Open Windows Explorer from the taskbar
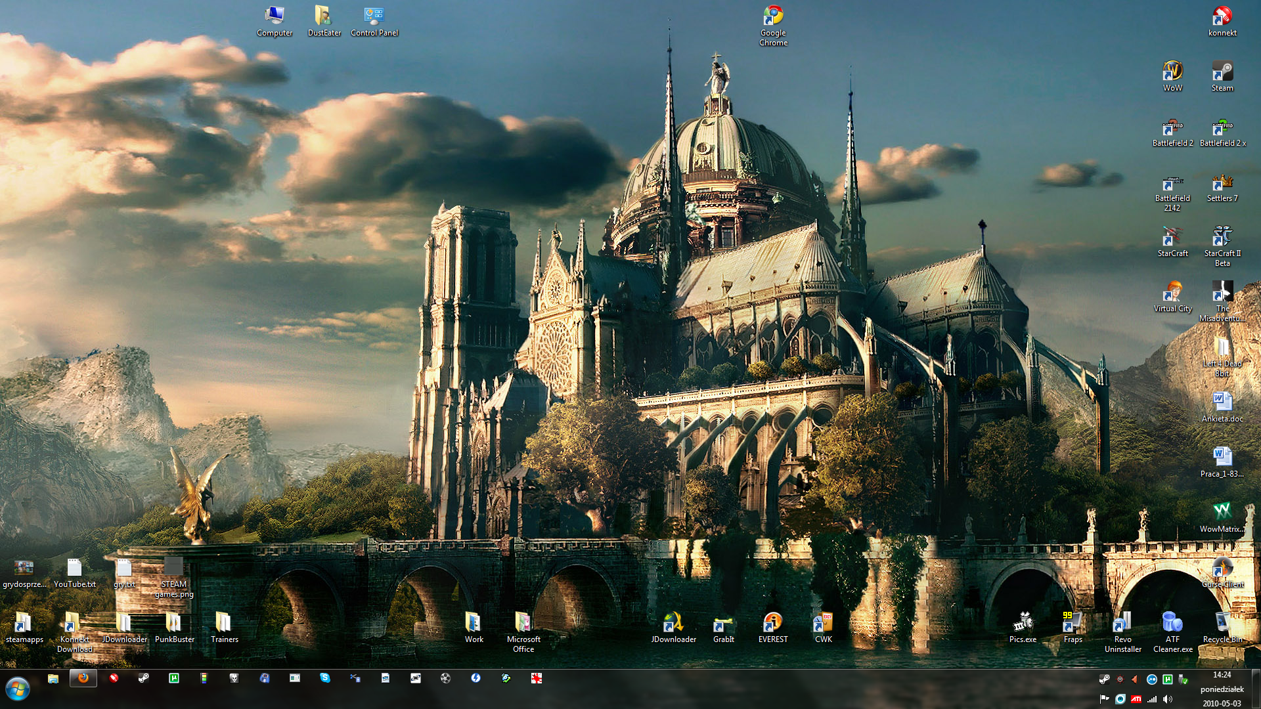This screenshot has height=709, width=1261. (x=53, y=678)
